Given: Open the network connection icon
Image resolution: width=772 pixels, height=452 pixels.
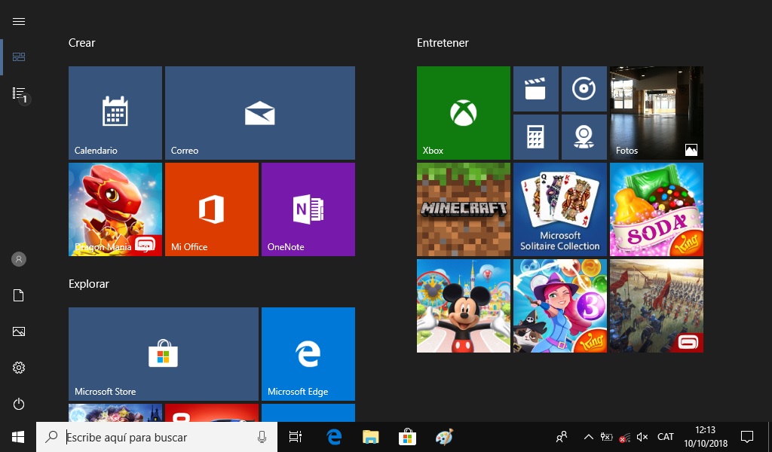Looking at the screenshot, I should pyautogui.click(x=625, y=437).
